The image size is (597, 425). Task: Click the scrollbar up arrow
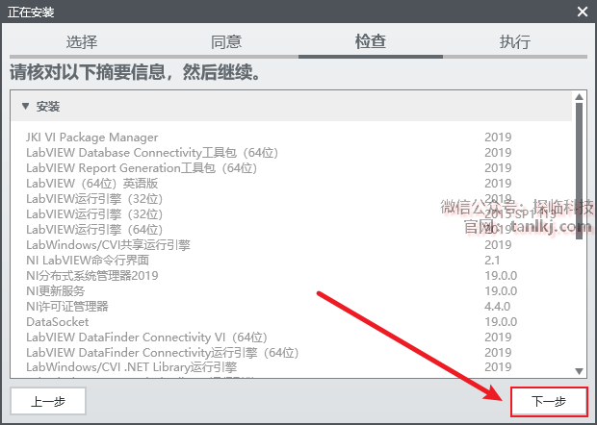click(x=579, y=96)
